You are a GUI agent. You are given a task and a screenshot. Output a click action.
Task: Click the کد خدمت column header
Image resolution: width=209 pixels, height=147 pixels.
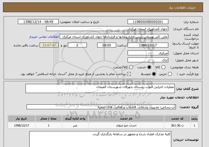(x=177, y=118)
